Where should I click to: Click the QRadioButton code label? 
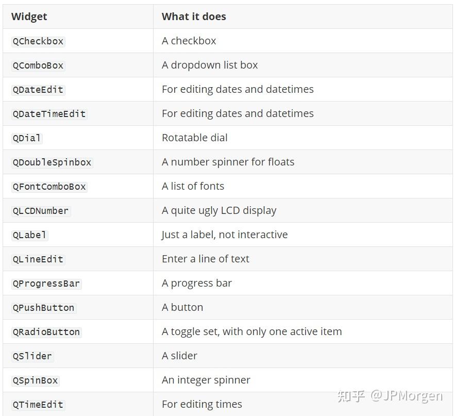tap(46, 332)
